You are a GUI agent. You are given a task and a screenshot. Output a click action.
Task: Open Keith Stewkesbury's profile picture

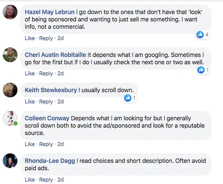click(10, 90)
